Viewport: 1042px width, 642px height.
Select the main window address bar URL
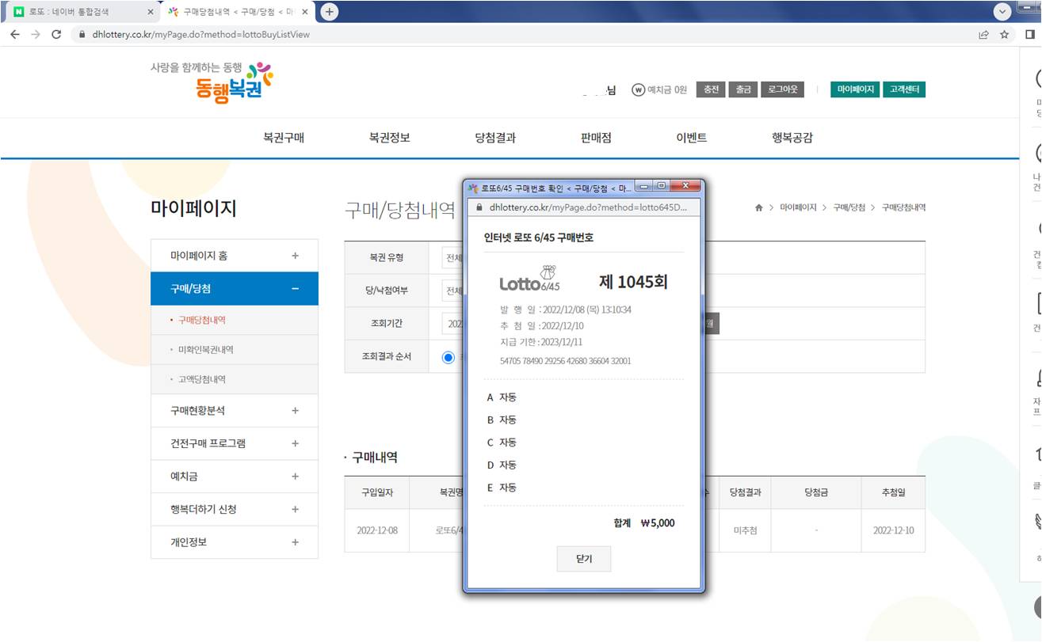201,35
